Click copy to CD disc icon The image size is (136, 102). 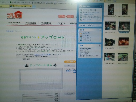(81, 20)
